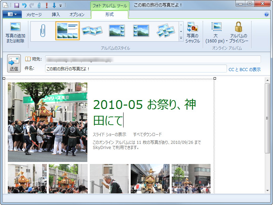Expand the full album style gallery
273x205 pixels.
tap(181, 38)
